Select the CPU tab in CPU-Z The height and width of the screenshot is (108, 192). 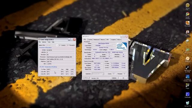pyautogui.click(x=85, y=39)
